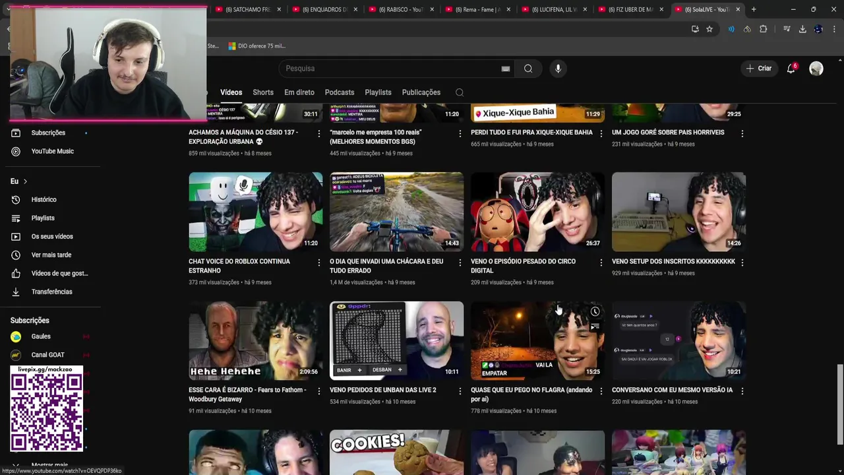This screenshot has width=844, height=475.
Task: Click the page vertical scrollbar thumb
Action: coord(839,404)
